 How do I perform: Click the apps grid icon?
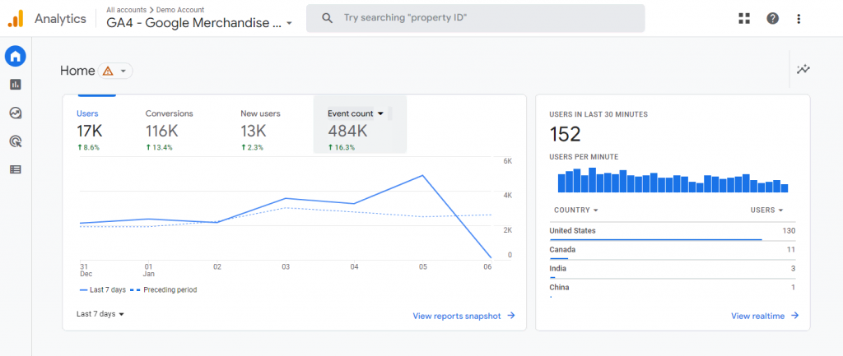point(744,18)
